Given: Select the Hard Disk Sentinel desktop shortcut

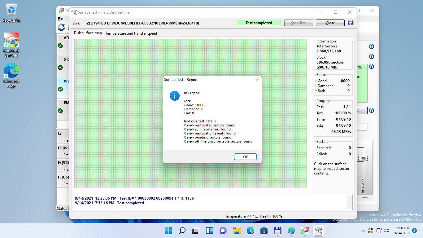Looking at the screenshot, I should tap(11, 45).
